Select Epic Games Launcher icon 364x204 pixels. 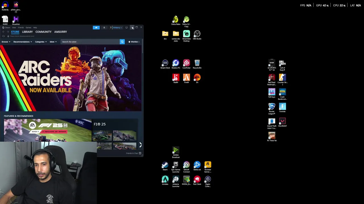[x=176, y=167]
